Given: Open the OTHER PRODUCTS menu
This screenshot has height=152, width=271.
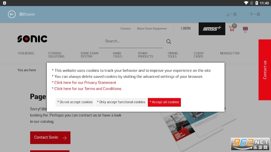Looking at the screenshot, I should 145,55.
